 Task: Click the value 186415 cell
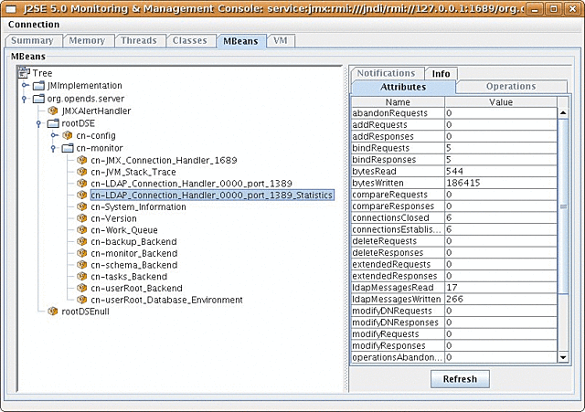coord(501,183)
